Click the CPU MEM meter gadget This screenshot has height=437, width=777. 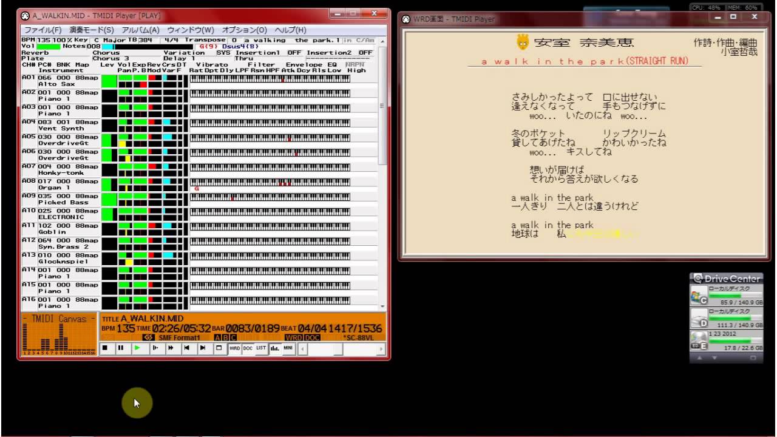pos(725,7)
